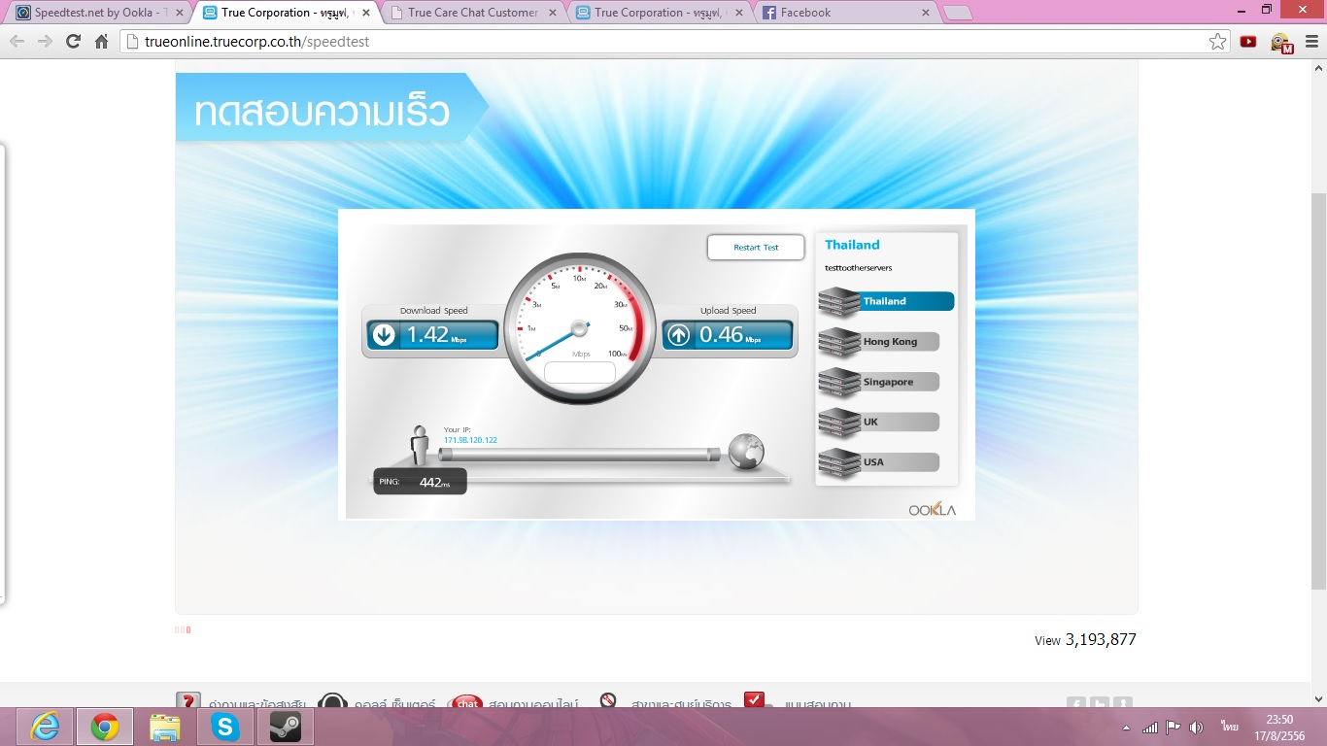Open a new browser tab
Image resolution: width=1327 pixels, height=746 pixels.
point(958,13)
